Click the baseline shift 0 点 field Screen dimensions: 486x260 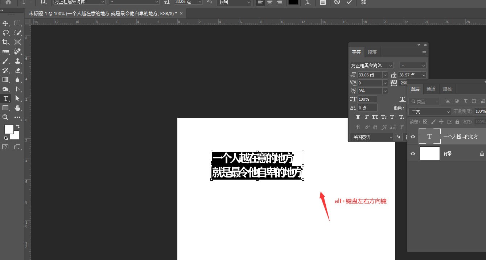click(x=367, y=108)
